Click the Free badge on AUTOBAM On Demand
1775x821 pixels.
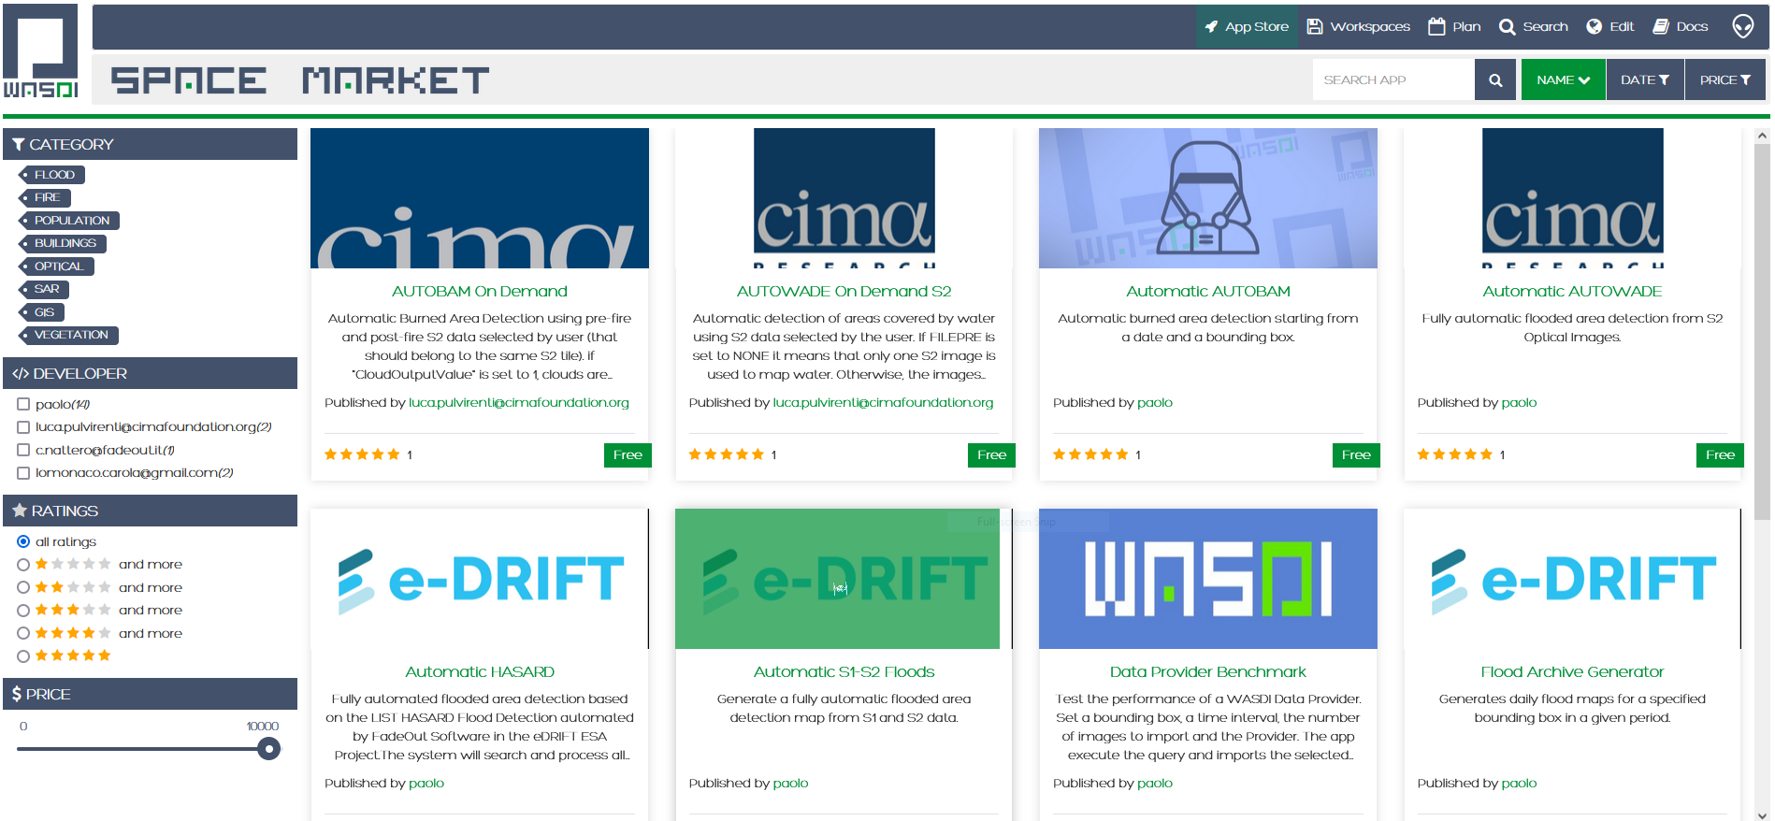pos(628,454)
